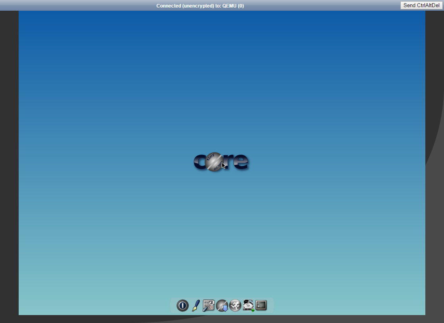Launch the Terminal icon in the dock

[x=261, y=306]
